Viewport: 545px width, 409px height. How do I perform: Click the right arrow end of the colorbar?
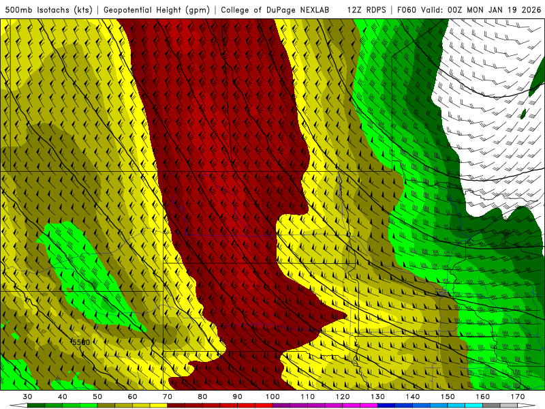coord(527,406)
